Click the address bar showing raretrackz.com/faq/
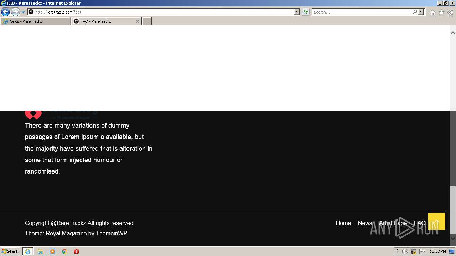The image size is (456, 256). (160, 12)
